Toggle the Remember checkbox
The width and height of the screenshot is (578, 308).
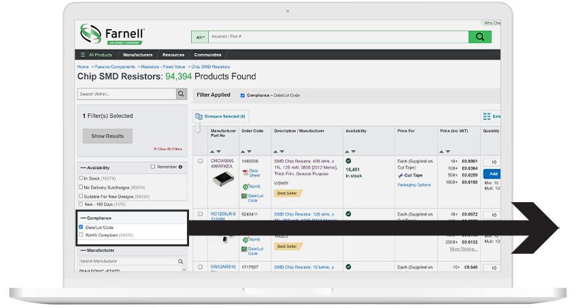(x=153, y=167)
